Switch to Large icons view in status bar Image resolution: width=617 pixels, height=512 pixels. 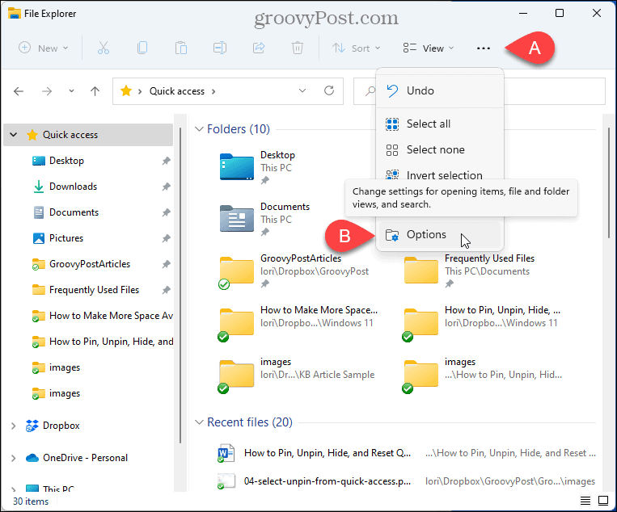[603, 501]
